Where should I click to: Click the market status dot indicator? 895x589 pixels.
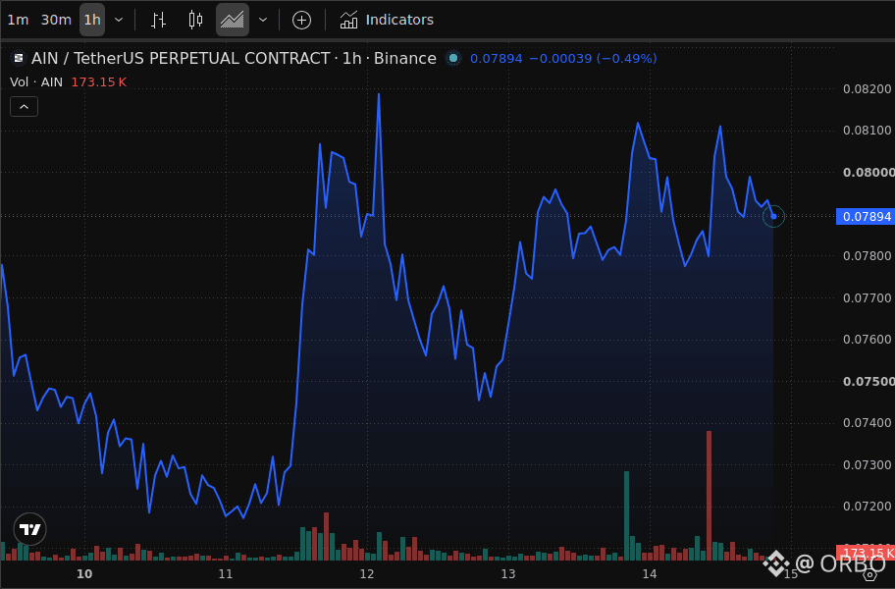(x=453, y=58)
